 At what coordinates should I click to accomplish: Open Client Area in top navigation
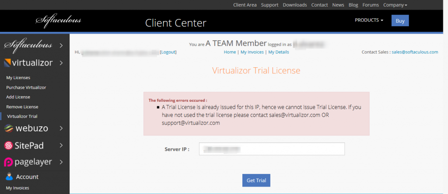pos(245,5)
